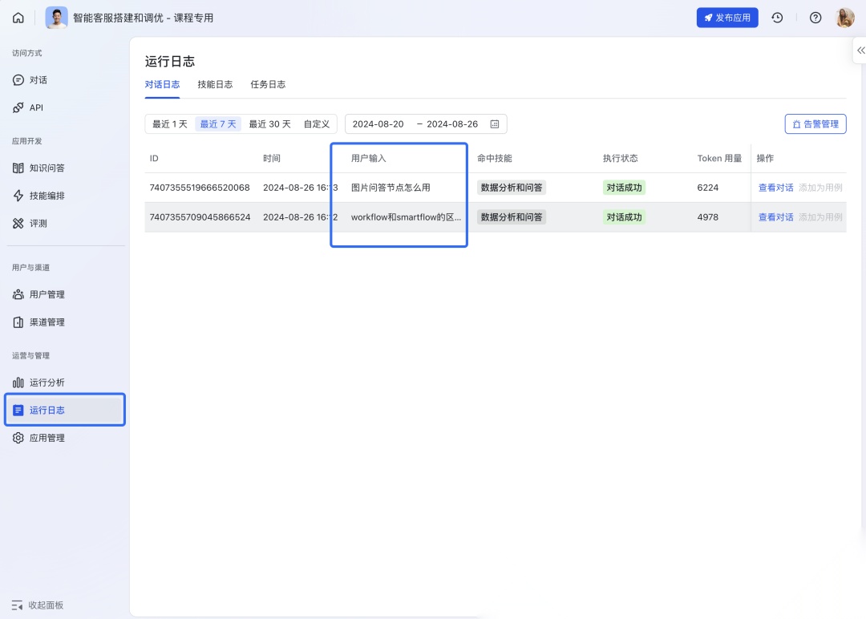Select log ID 7407355709045866524
The height and width of the screenshot is (619, 866).
[x=200, y=217]
